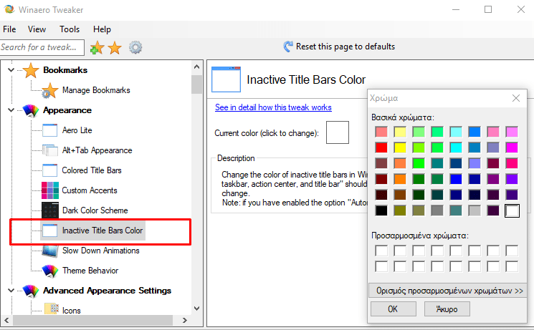534x330 pixels.
Task: Click the Alt+Tab Appearance windows icon
Action: 49,150
